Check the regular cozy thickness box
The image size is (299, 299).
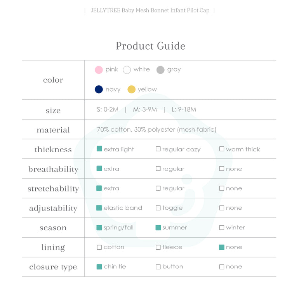pos(158,149)
